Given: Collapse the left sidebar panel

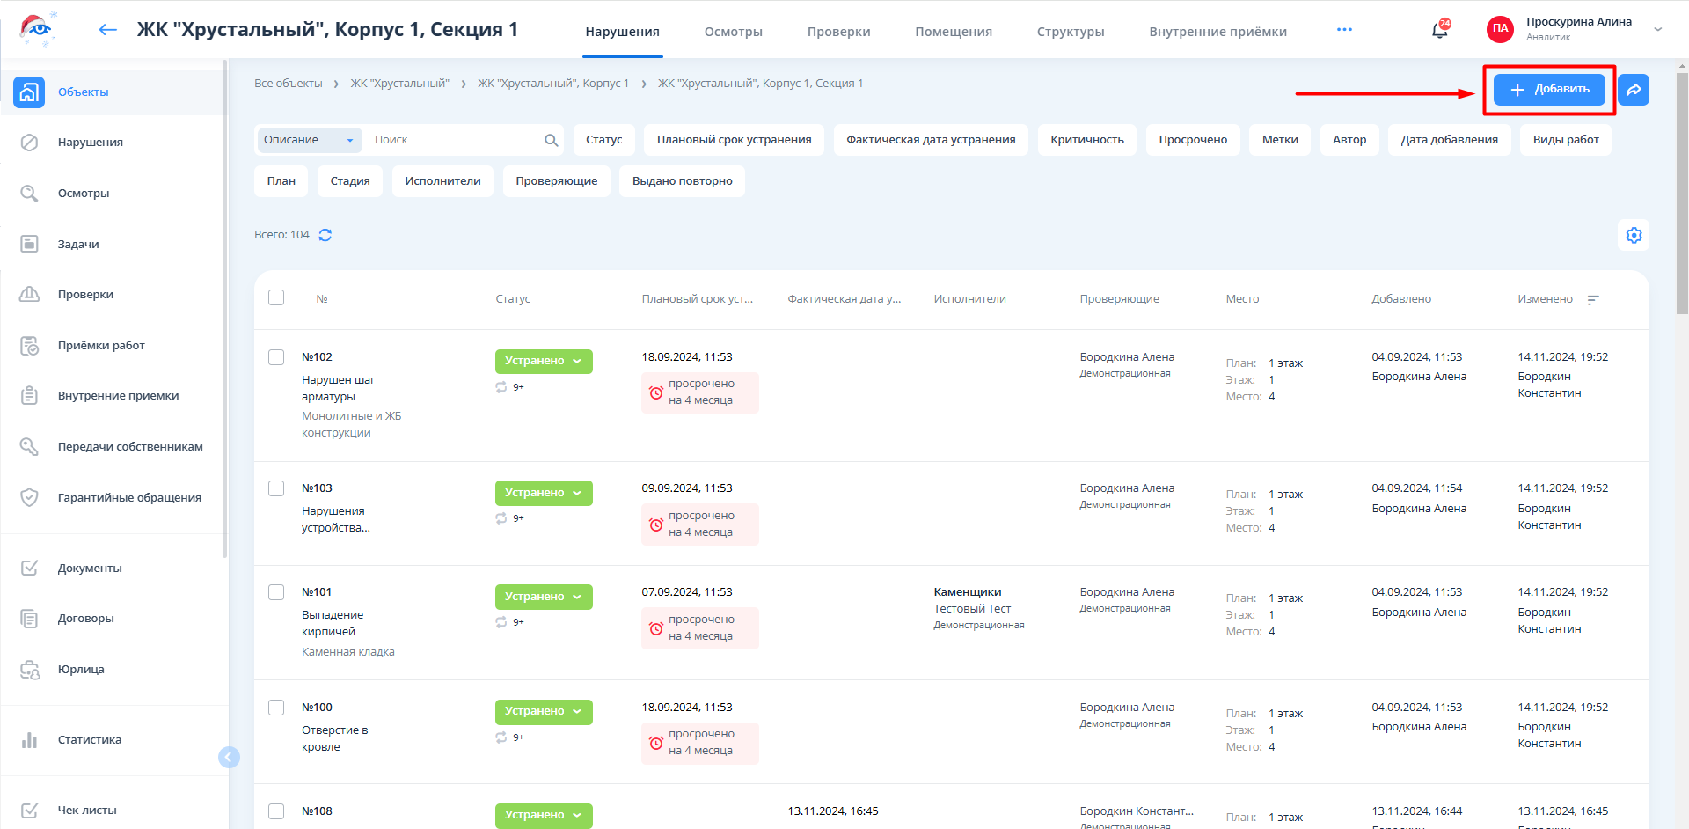Looking at the screenshot, I should pos(229,757).
